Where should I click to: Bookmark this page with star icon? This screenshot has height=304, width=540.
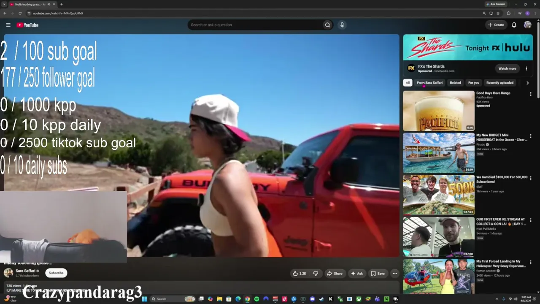click(x=498, y=13)
